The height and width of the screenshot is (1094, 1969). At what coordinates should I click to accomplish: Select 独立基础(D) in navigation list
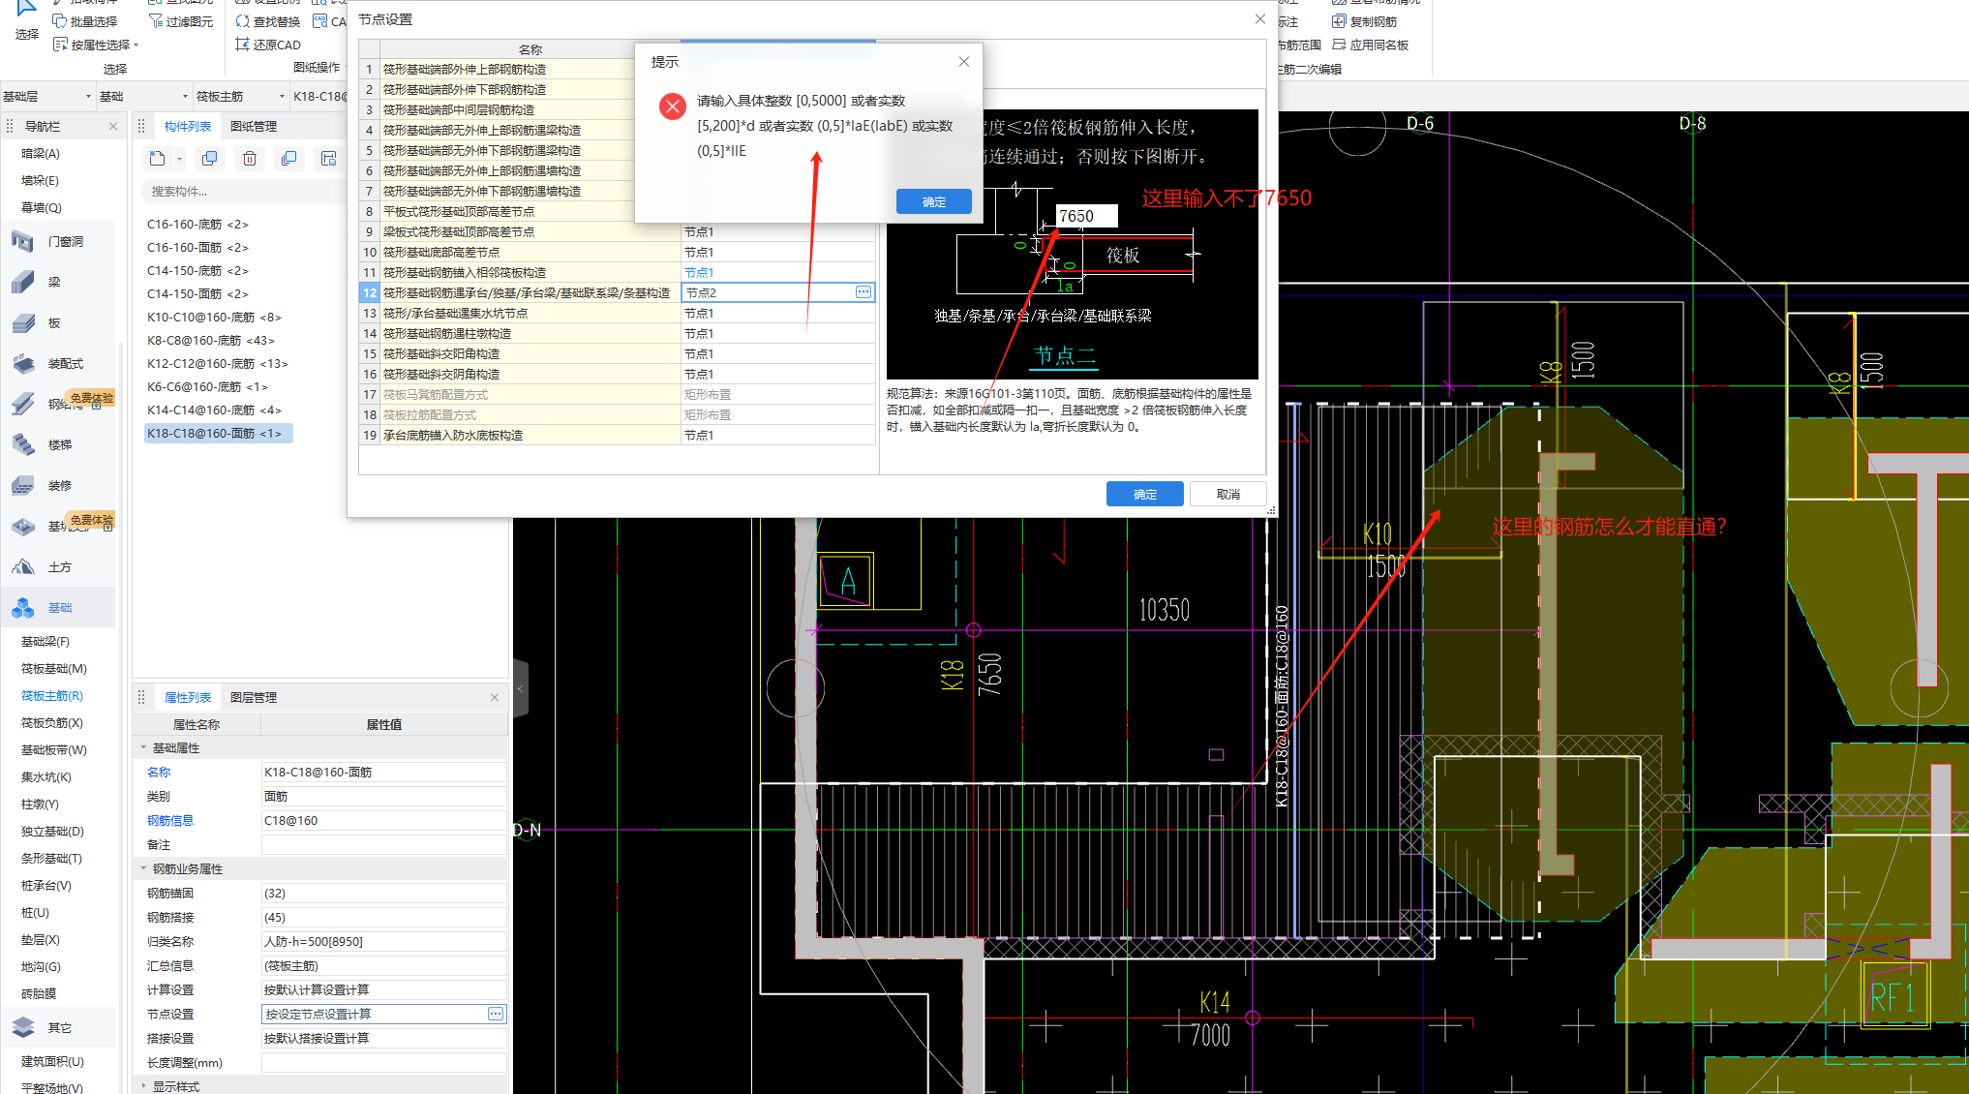(52, 831)
